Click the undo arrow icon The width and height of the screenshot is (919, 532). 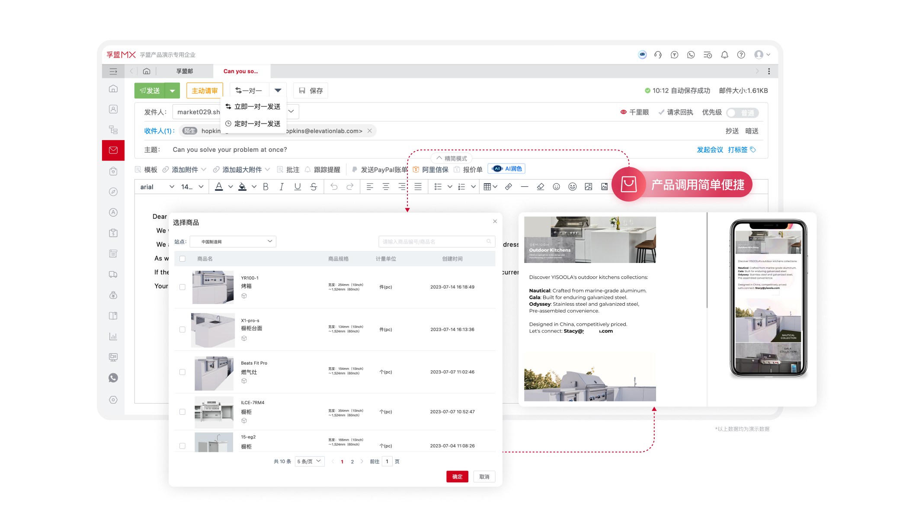334,187
